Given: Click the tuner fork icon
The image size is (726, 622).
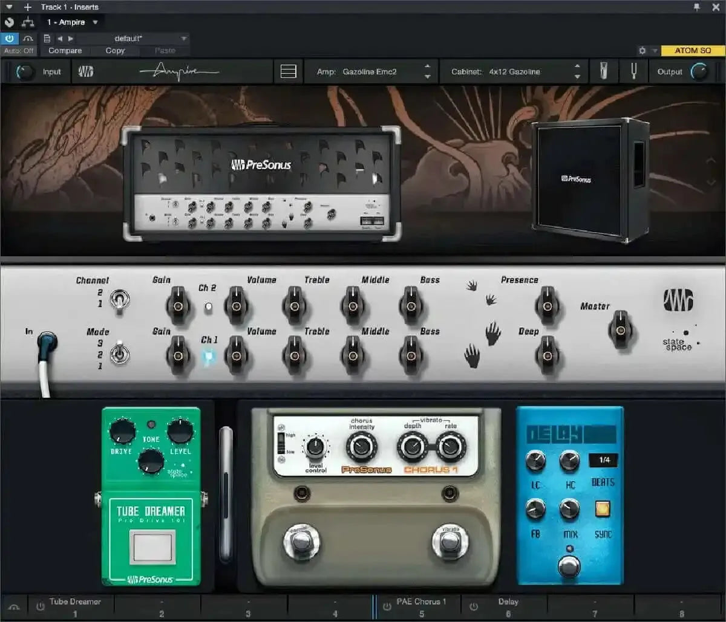Looking at the screenshot, I should tap(633, 72).
